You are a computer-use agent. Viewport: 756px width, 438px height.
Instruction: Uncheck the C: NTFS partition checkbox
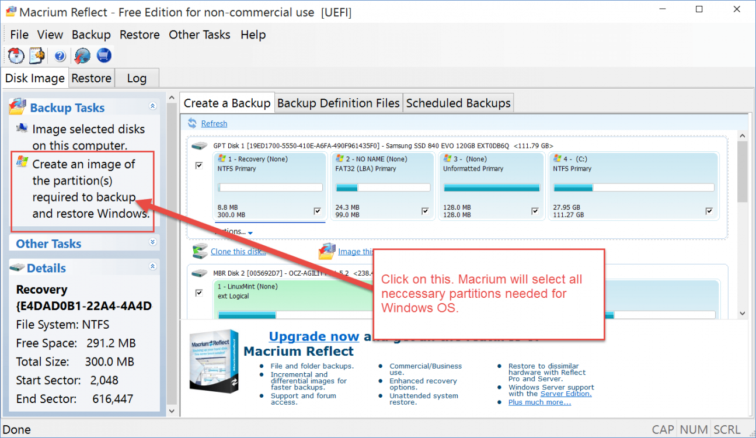click(709, 211)
